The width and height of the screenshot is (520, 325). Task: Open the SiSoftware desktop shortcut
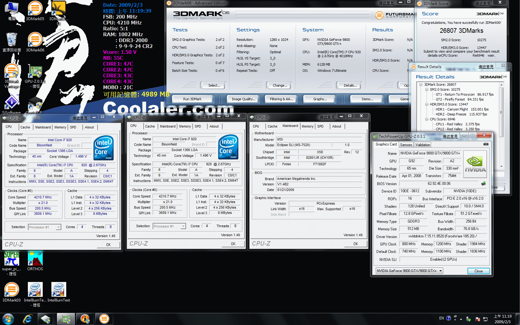(x=11, y=104)
